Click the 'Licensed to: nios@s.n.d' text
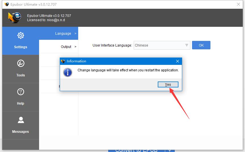The height and width of the screenshot is (152, 245). point(46,20)
